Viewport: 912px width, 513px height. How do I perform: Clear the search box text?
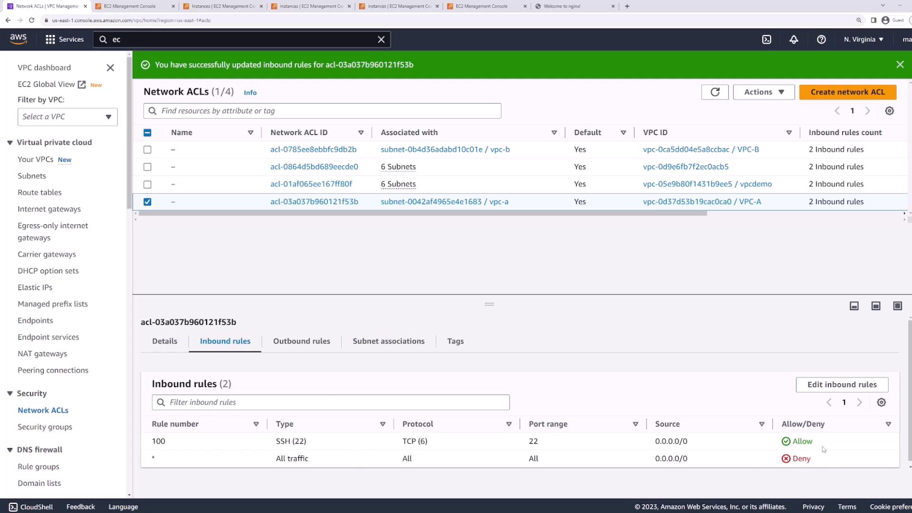point(381,39)
